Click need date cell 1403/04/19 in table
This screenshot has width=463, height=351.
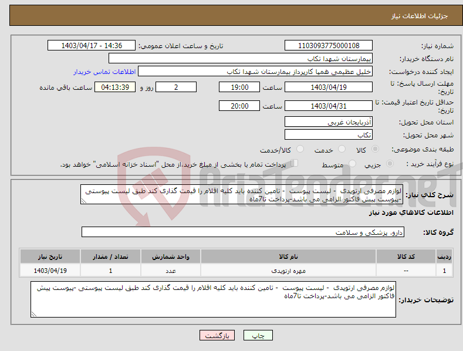click(x=50, y=271)
